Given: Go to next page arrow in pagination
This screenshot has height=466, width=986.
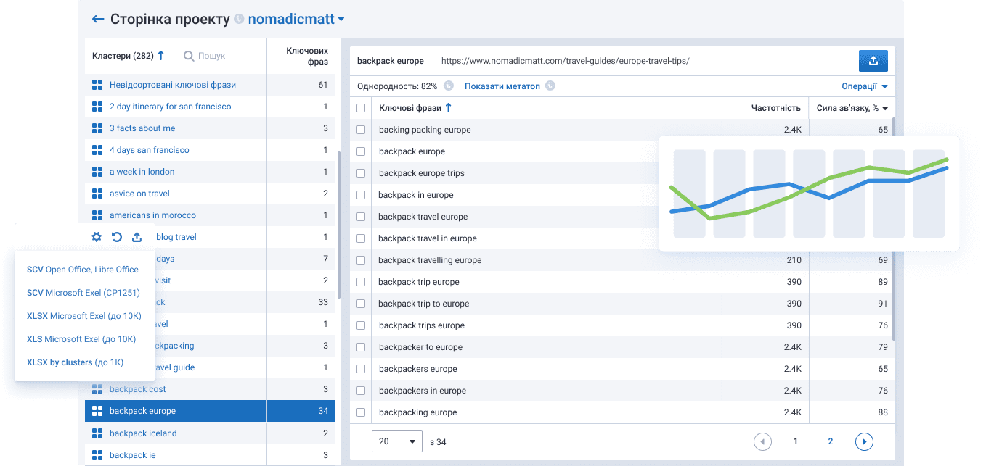Looking at the screenshot, I should coord(863,441).
